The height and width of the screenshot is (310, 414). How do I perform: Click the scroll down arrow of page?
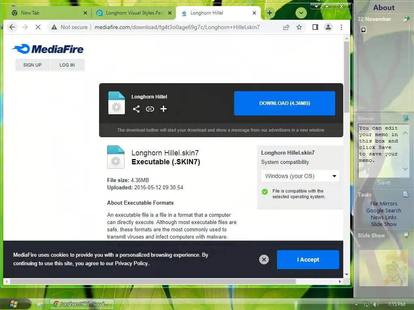tap(346, 274)
